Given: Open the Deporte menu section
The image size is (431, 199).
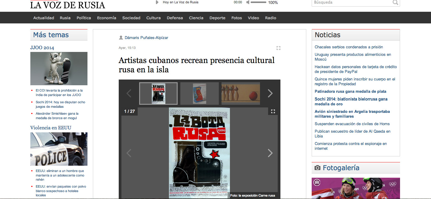Looking at the screenshot, I should point(217,18).
